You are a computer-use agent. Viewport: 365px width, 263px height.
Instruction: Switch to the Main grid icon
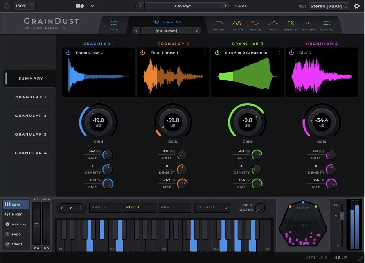[x=113, y=25]
